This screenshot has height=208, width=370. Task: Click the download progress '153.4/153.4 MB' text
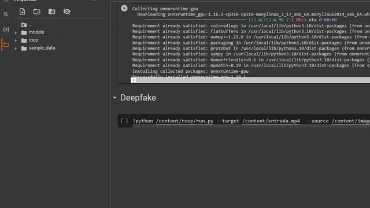(x=266, y=20)
